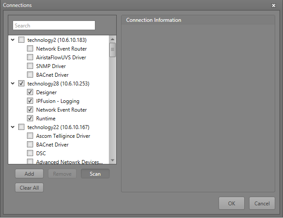Collapse the technology22 (10.6.10.167) node
Image resolution: width=283 pixels, height=218 pixels.
[12, 127]
